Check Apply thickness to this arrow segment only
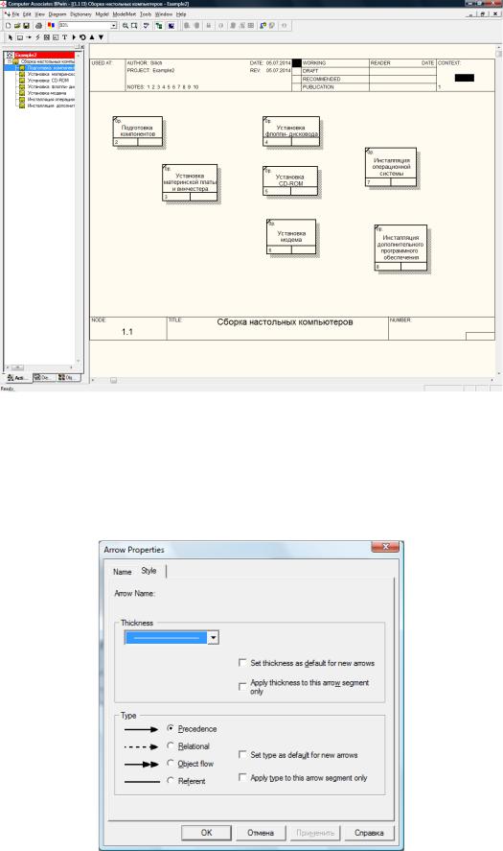The height and width of the screenshot is (851, 503). (242, 687)
